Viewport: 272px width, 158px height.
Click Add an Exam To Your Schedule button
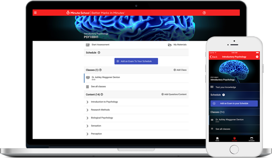pyautogui.click(x=136, y=61)
